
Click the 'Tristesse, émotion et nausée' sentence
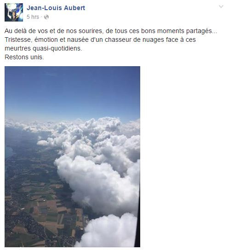click(x=100, y=40)
